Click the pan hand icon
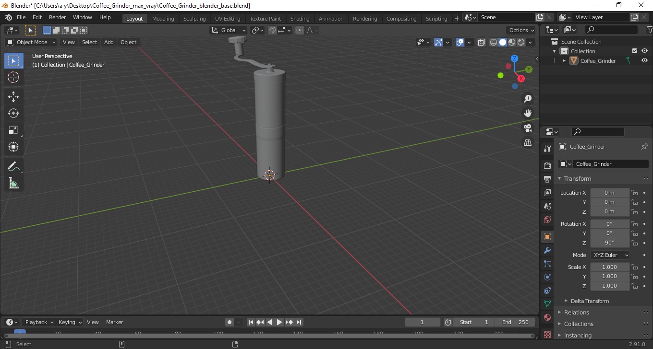The height and width of the screenshot is (349, 653). [528, 113]
